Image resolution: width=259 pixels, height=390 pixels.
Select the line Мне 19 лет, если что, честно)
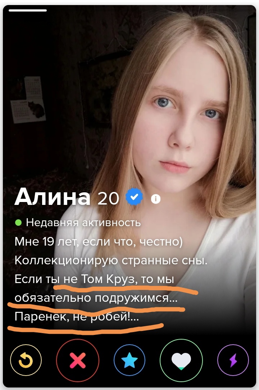[99, 242]
